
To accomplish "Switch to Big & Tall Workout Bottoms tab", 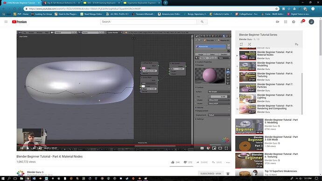I will click(62, 3).
